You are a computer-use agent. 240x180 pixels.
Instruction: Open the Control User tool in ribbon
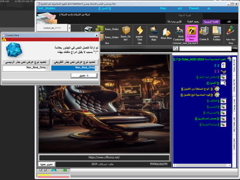coord(192,34)
